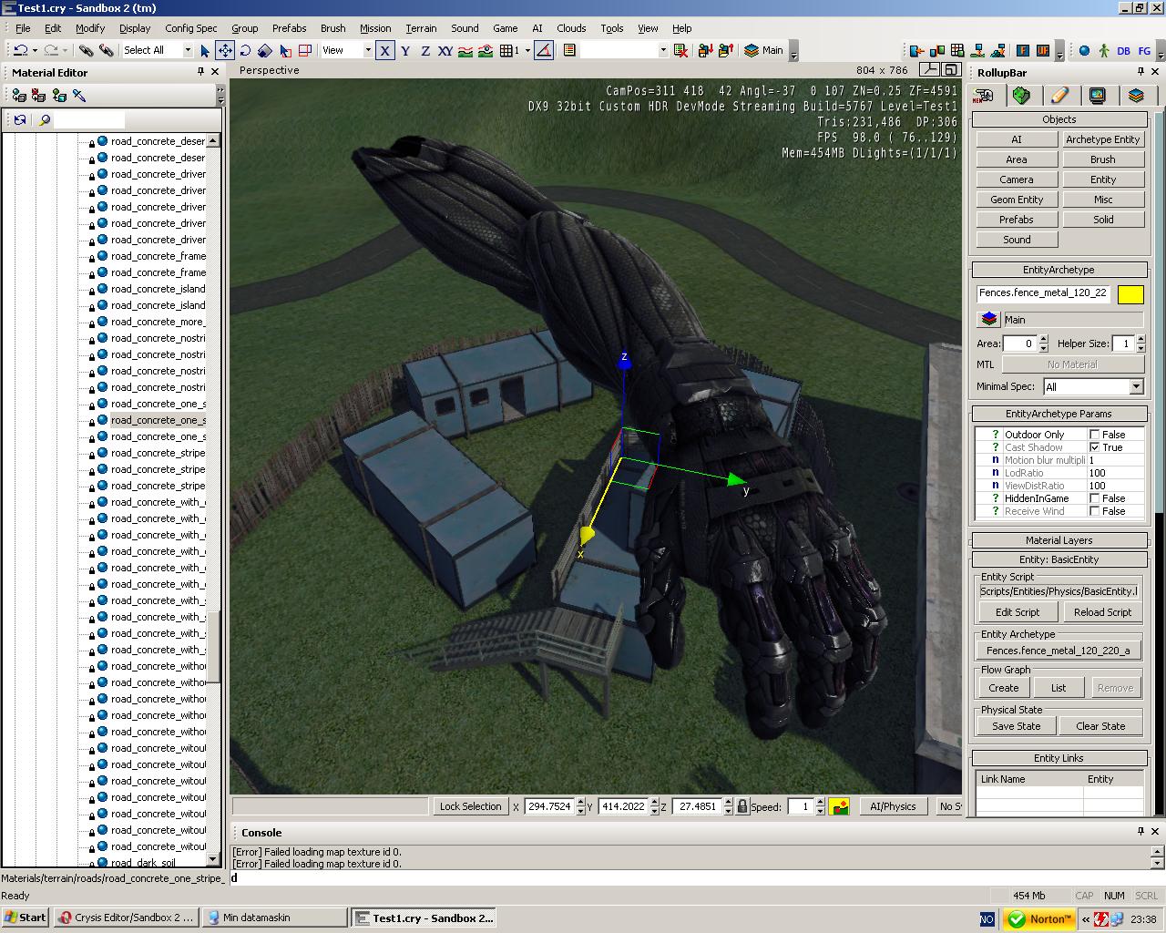Click the delete selection icon with red X

pos(680,50)
